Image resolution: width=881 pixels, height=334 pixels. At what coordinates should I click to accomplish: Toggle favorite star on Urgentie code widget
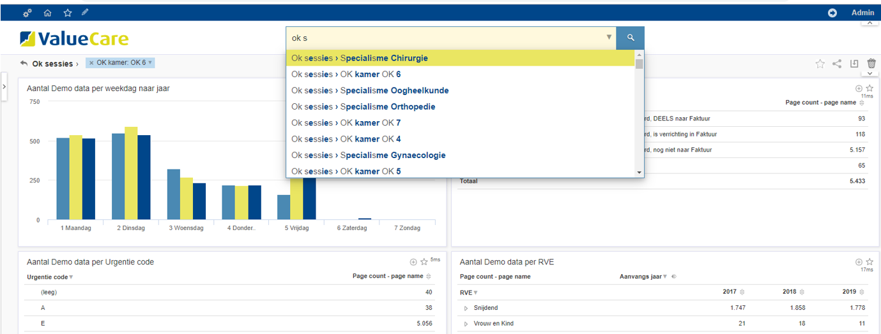pos(424,262)
